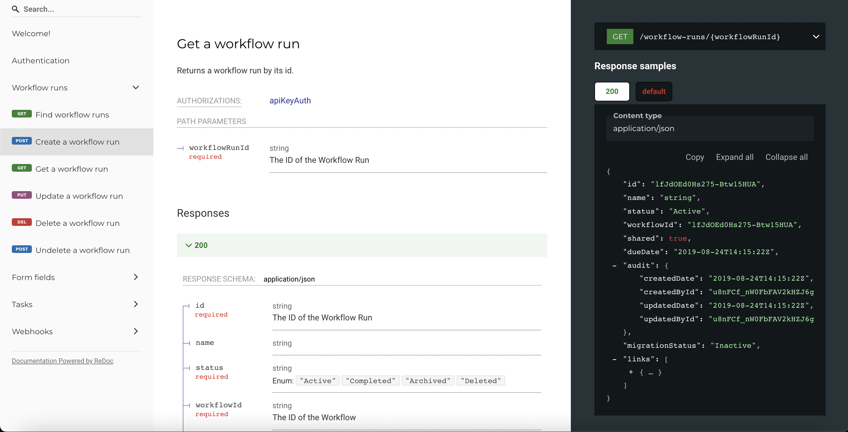The image size is (848, 432).
Task: Collapse the audit object in the response sample
Action: click(x=614, y=265)
